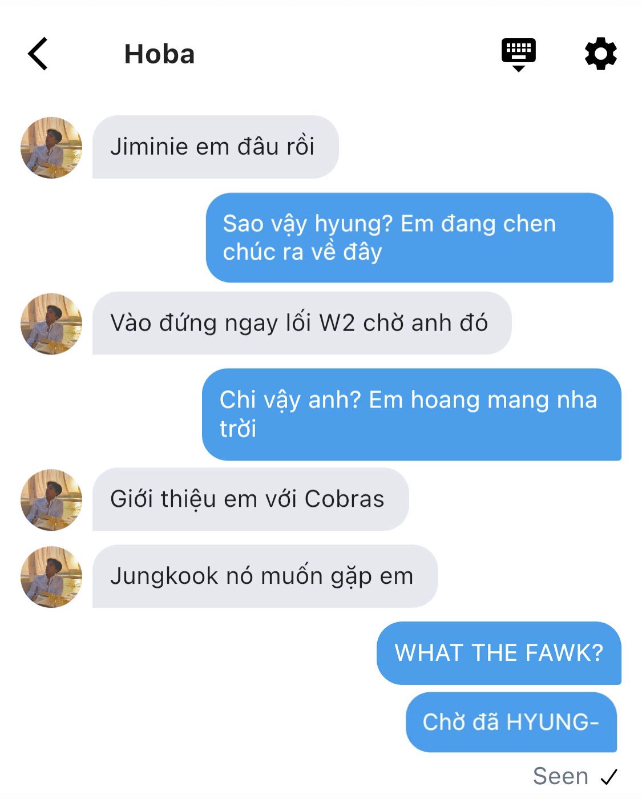Tap avatar beside Jungkook message
This screenshot has width=642, height=799.
(51, 577)
